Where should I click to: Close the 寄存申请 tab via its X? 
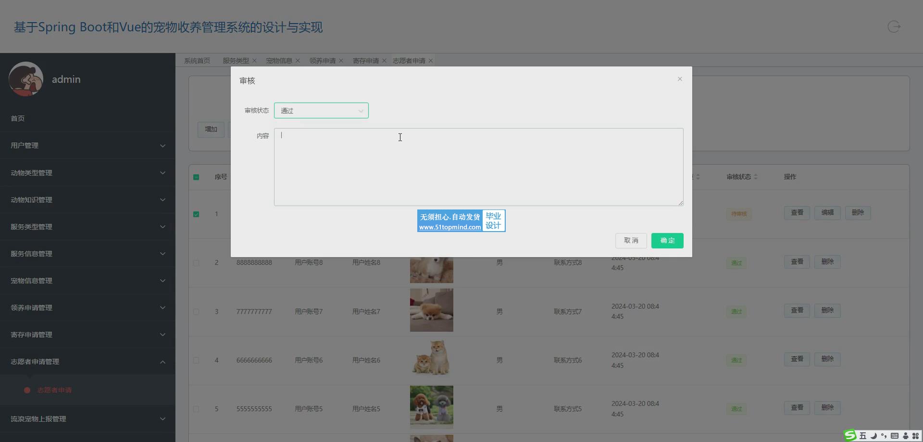point(384,61)
